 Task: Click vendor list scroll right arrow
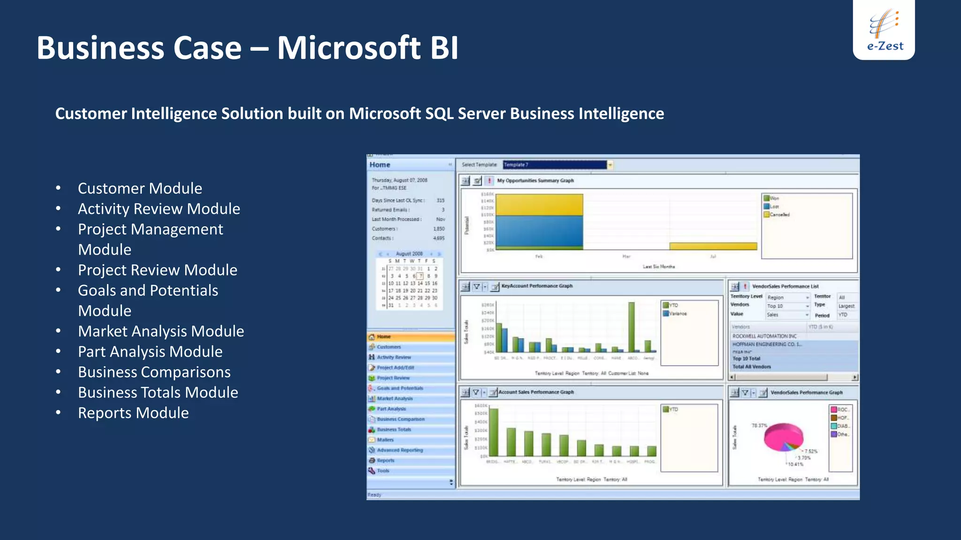coord(855,377)
